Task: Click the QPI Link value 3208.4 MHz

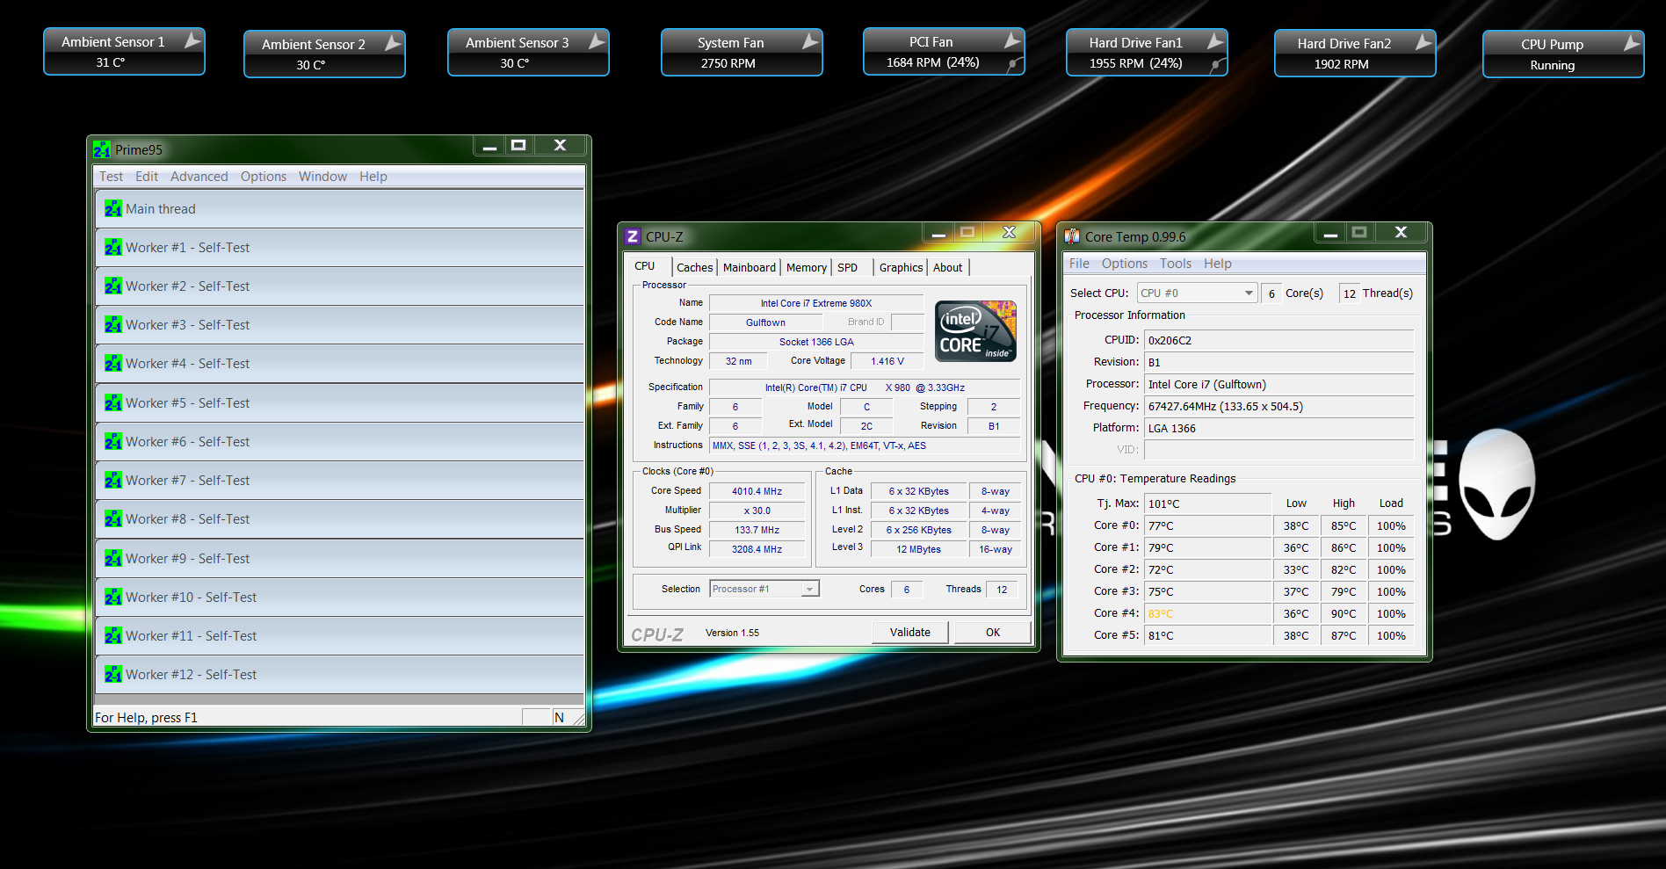Action: tap(757, 549)
